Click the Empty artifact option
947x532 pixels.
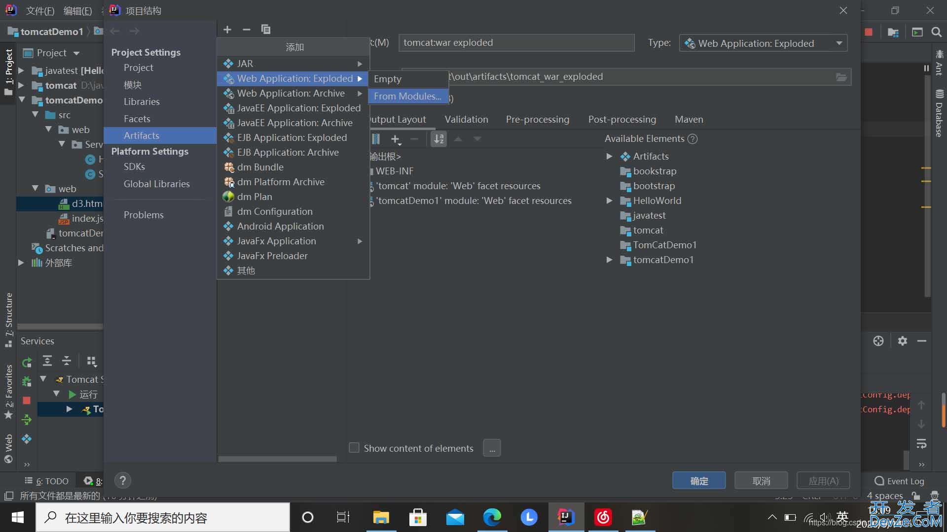[x=388, y=78]
